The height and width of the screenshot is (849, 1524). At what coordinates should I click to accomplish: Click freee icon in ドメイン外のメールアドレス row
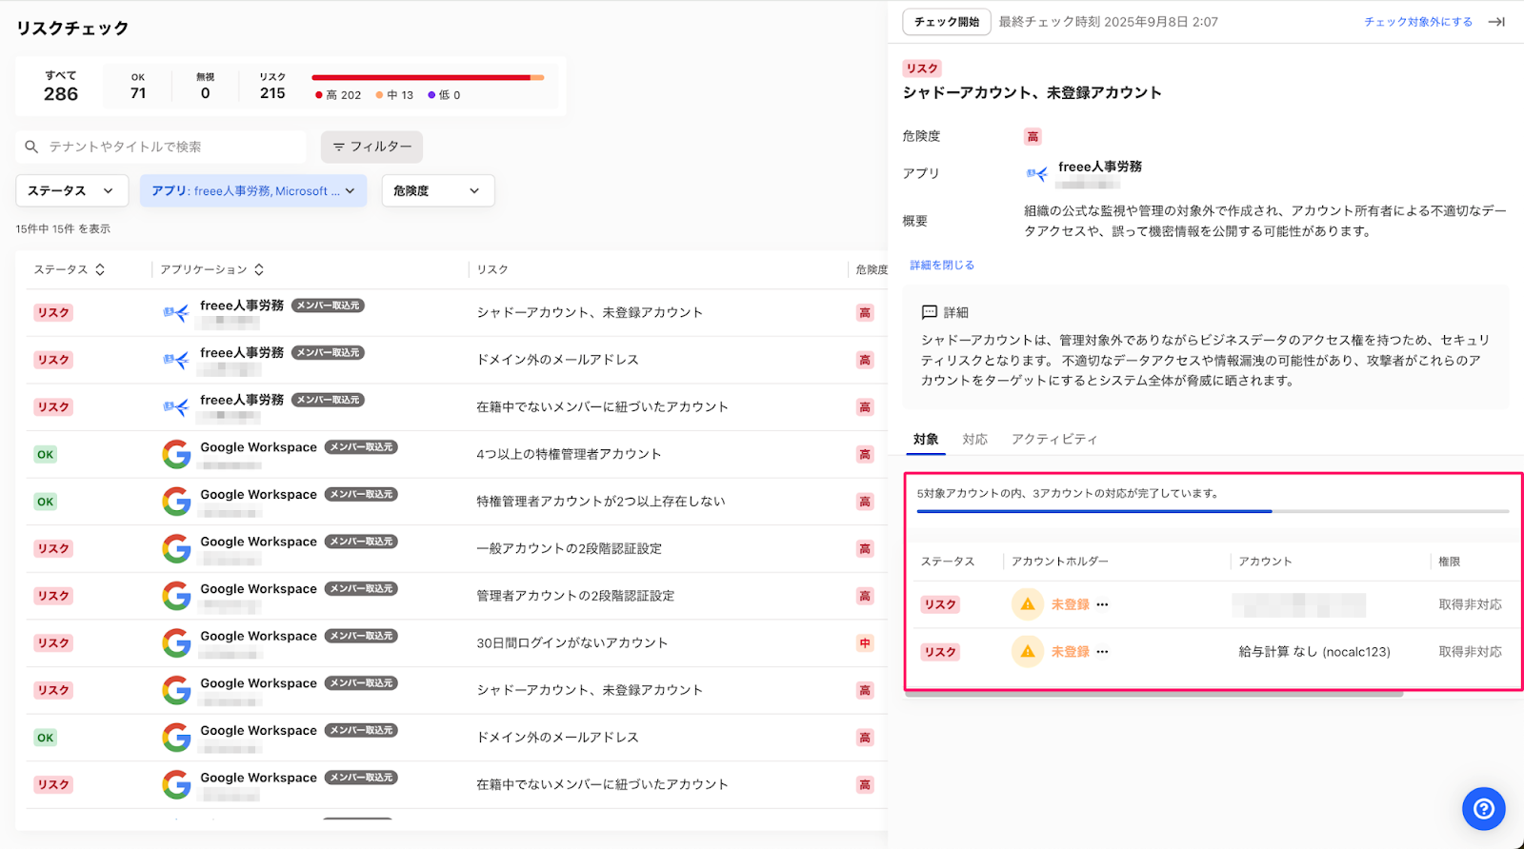click(176, 360)
